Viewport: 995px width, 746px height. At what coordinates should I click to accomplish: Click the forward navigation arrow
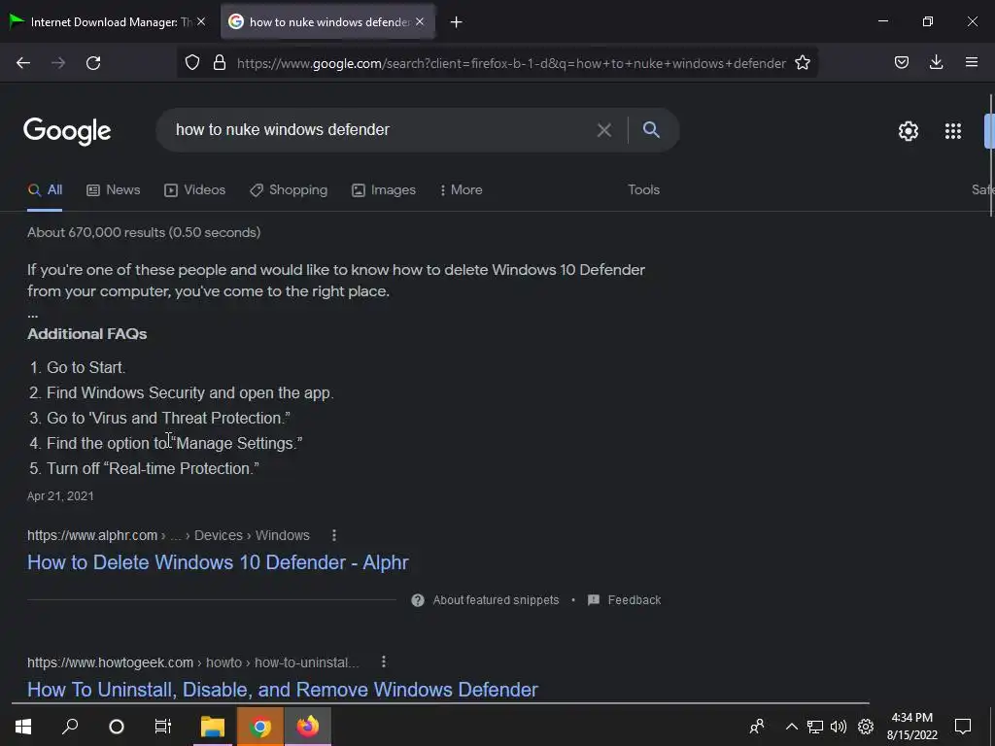pyautogui.click(x=58, y=63)
